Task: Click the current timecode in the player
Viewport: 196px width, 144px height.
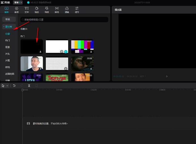Action: point(119,76)
